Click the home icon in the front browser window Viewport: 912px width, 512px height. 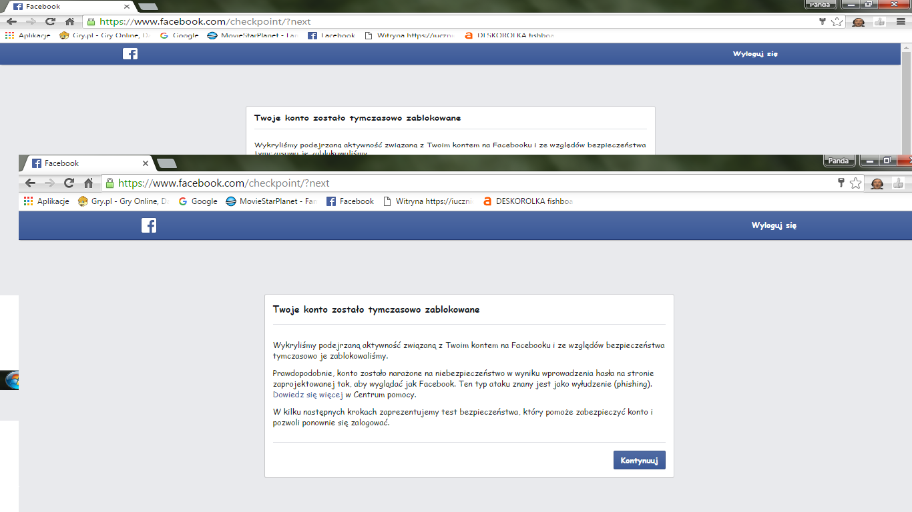point(88,183)
